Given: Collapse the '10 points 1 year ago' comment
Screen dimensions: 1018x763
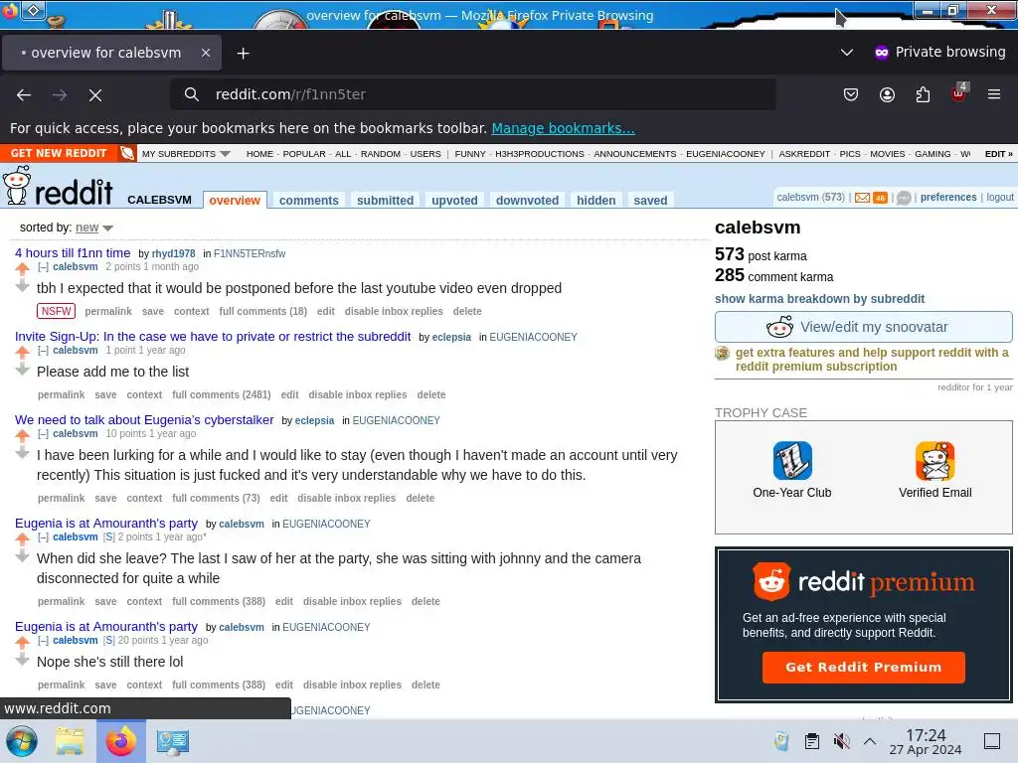Looking at the screenshot, I should [x=43, y=434].
